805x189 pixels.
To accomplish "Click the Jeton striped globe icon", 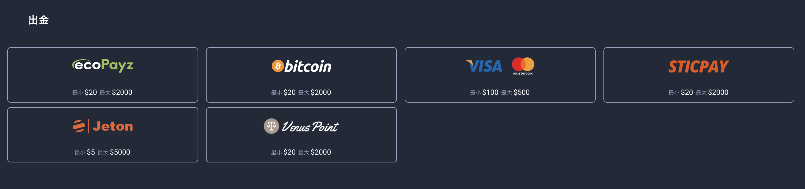I will (x=79, y=126).
